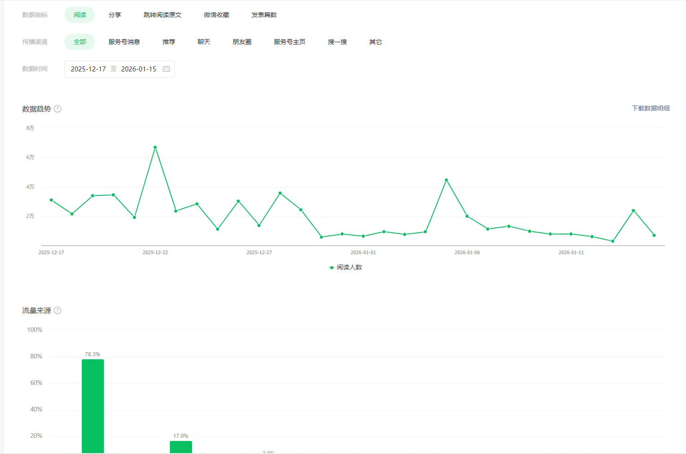The image size is (686, 454).
Task: Select the 阅读 data metric
Action: (x=80, y=15)
